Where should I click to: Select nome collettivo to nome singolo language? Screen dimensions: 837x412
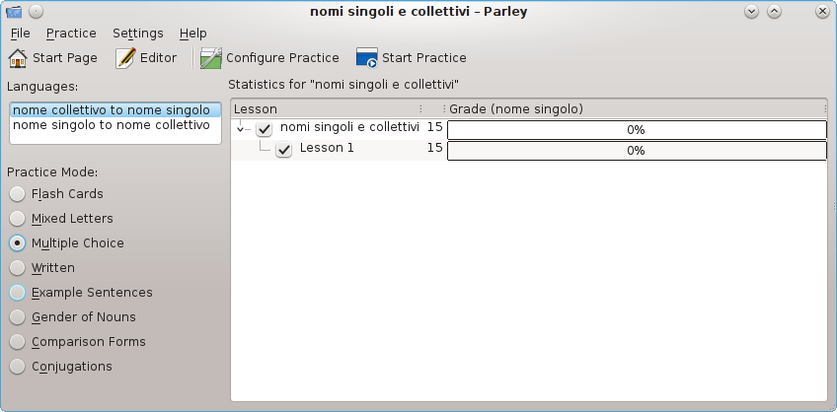(111, 110)
